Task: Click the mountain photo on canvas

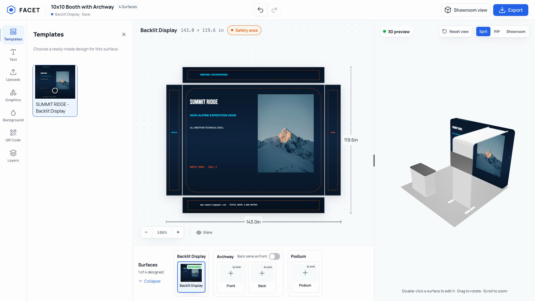Action: (286, 133)
